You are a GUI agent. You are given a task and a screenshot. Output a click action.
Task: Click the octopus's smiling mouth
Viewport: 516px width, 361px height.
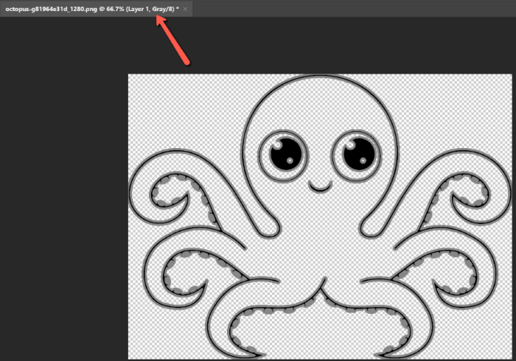click(320, 188)
